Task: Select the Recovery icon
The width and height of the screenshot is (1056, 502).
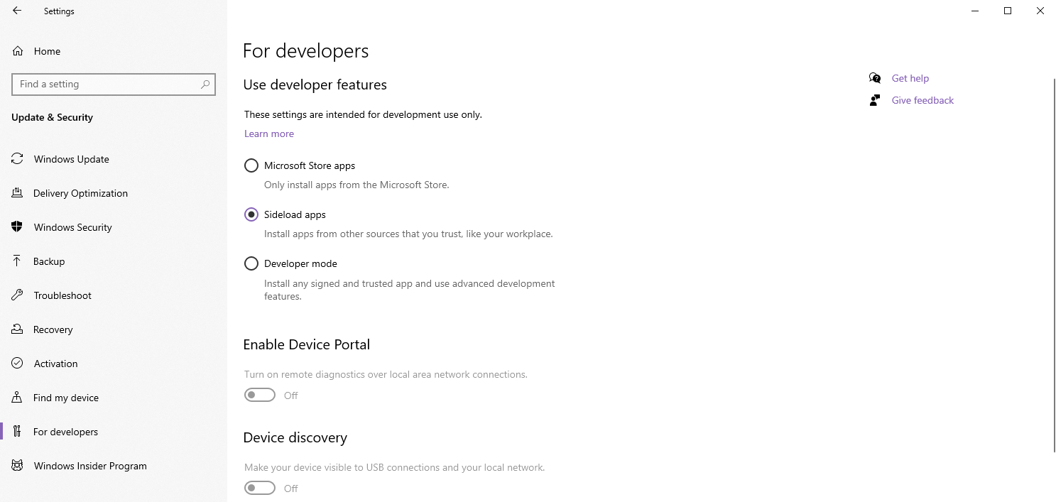Action: [17, 329]
